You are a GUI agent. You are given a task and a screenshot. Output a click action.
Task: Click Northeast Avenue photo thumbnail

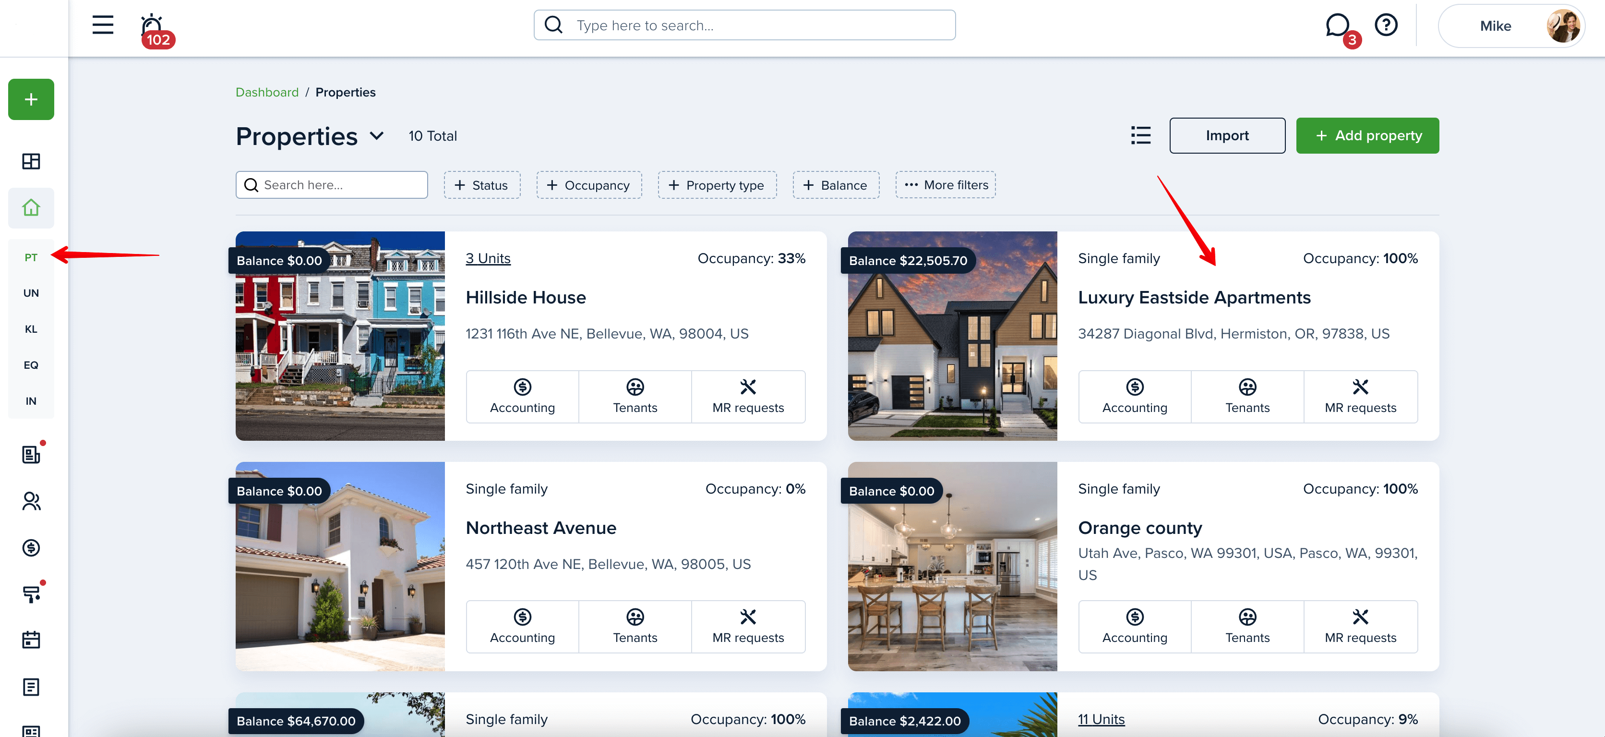pyautogui.click(x=340, y=567)
